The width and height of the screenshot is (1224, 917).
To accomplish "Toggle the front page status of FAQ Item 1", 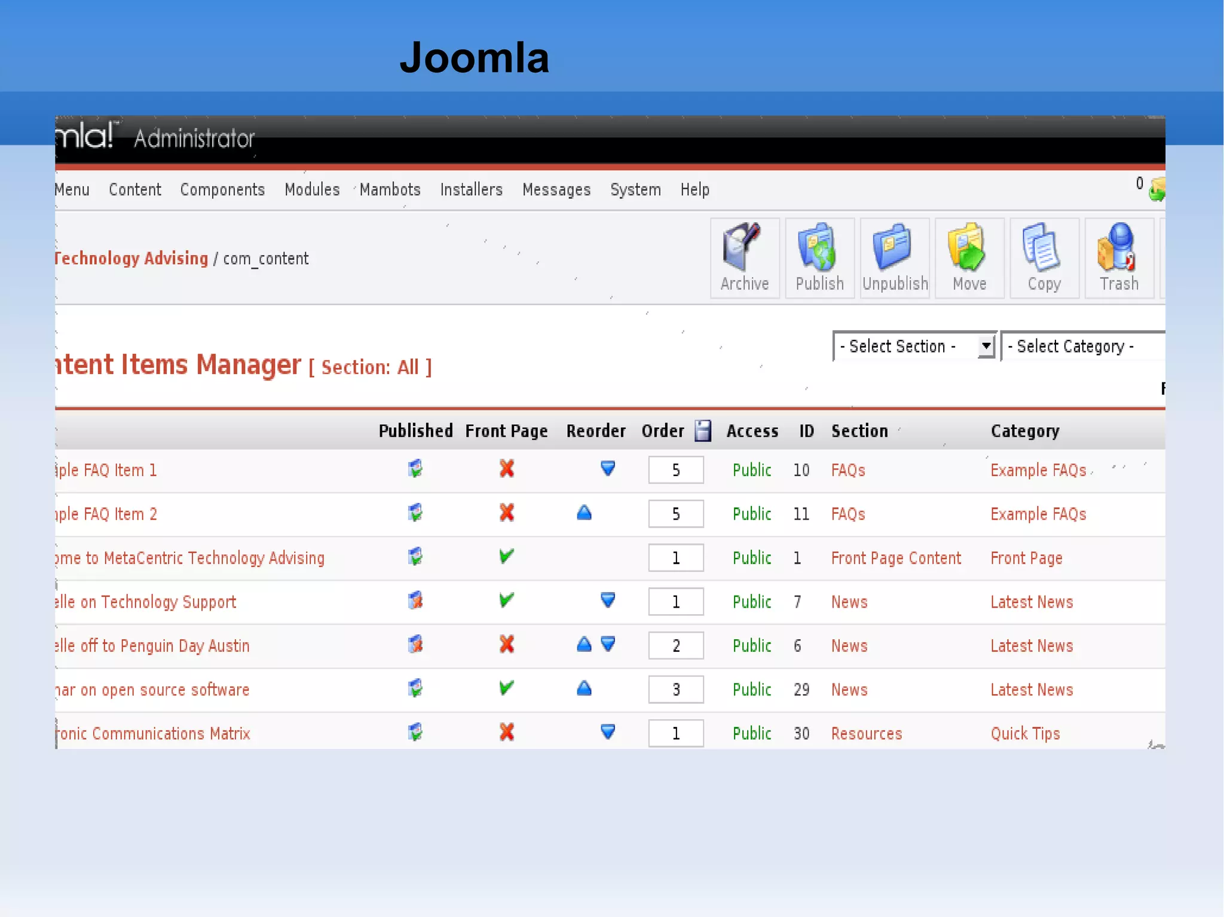I will [x=507, y=469].
